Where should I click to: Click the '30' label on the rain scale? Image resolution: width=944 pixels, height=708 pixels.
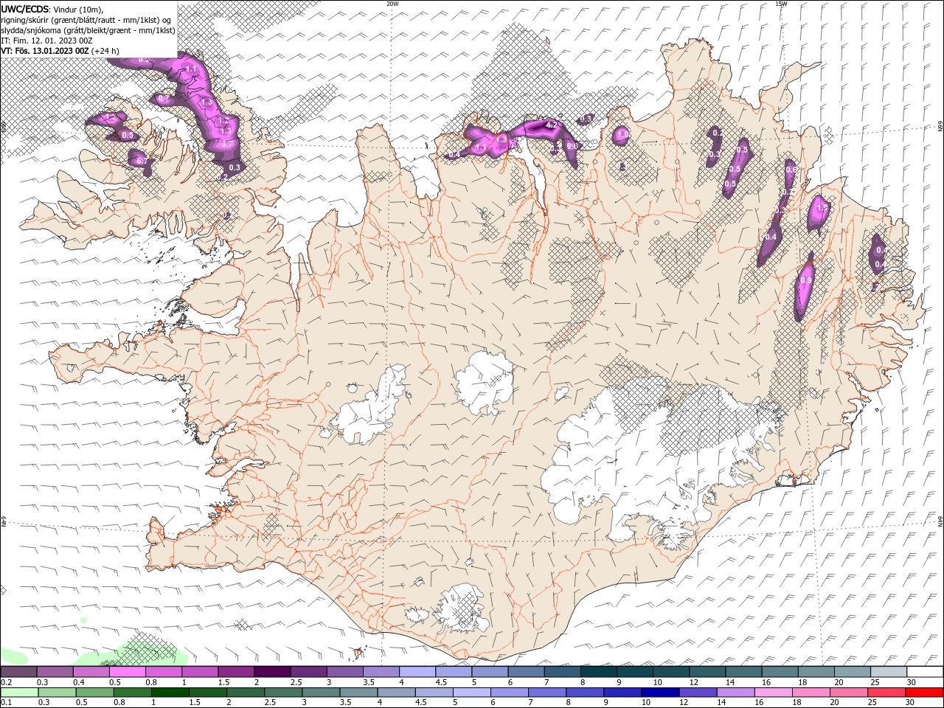pyautogui.click(x=911, y=703)
